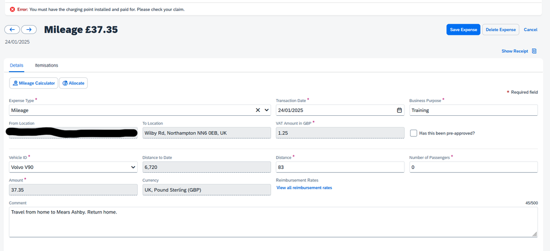Cancel the expense edit
Viewport: 550px width, 251px height.
[x=530, y=30]
